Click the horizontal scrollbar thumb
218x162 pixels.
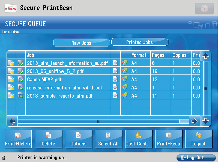pyautogui.click(x=98, y=121)
